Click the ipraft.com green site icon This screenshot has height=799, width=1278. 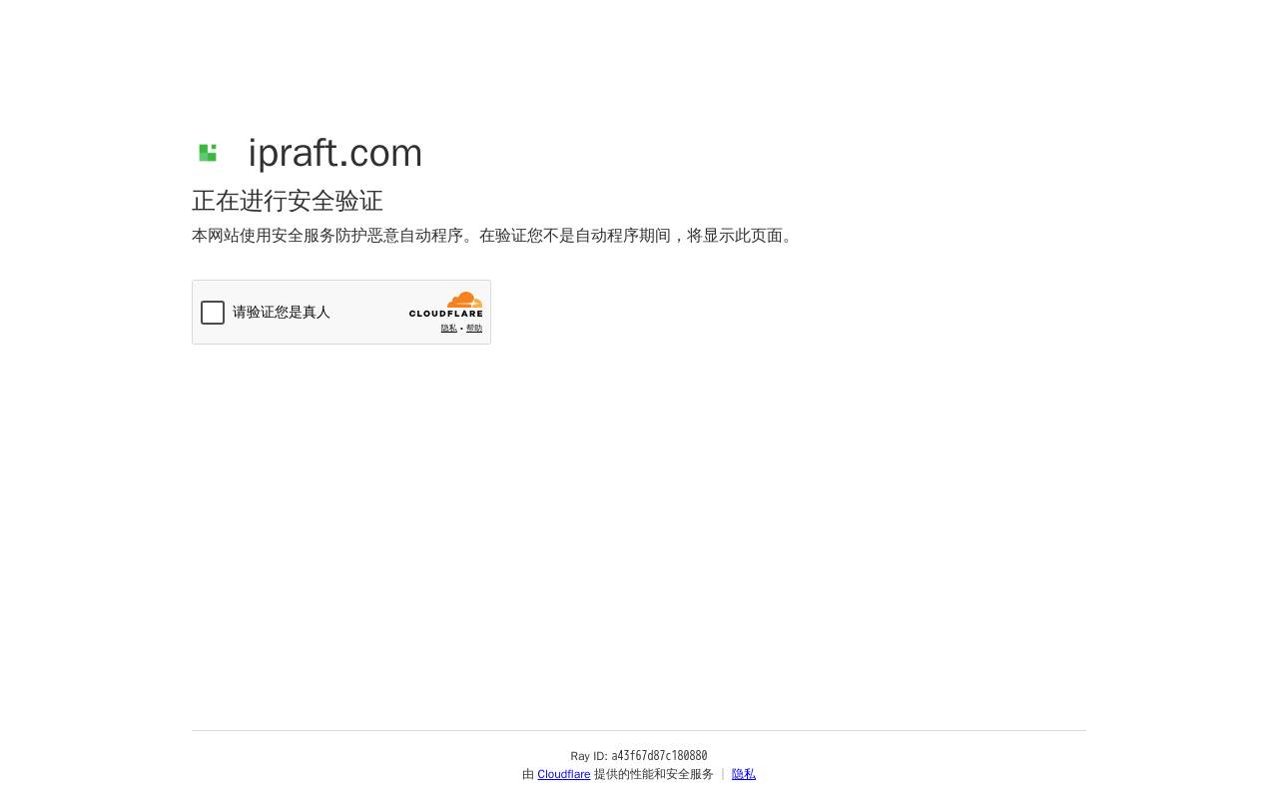click(x=208, y=153)
